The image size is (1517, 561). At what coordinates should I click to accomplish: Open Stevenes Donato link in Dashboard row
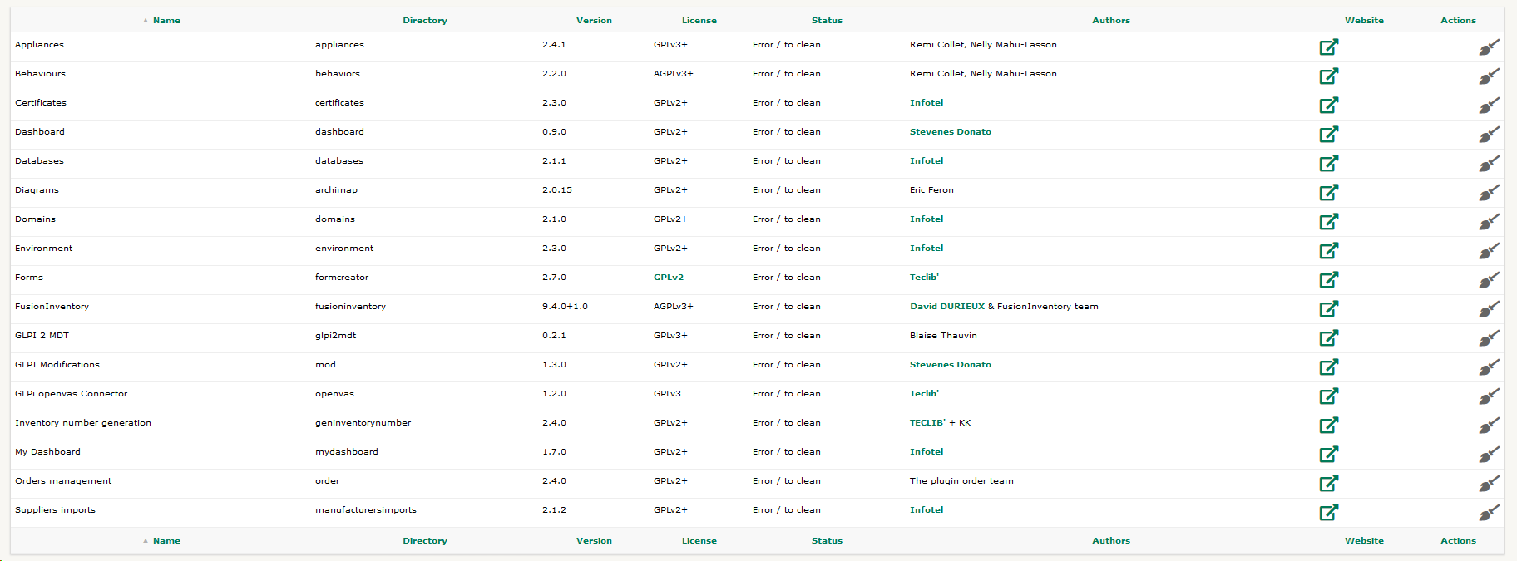(951, 132)
